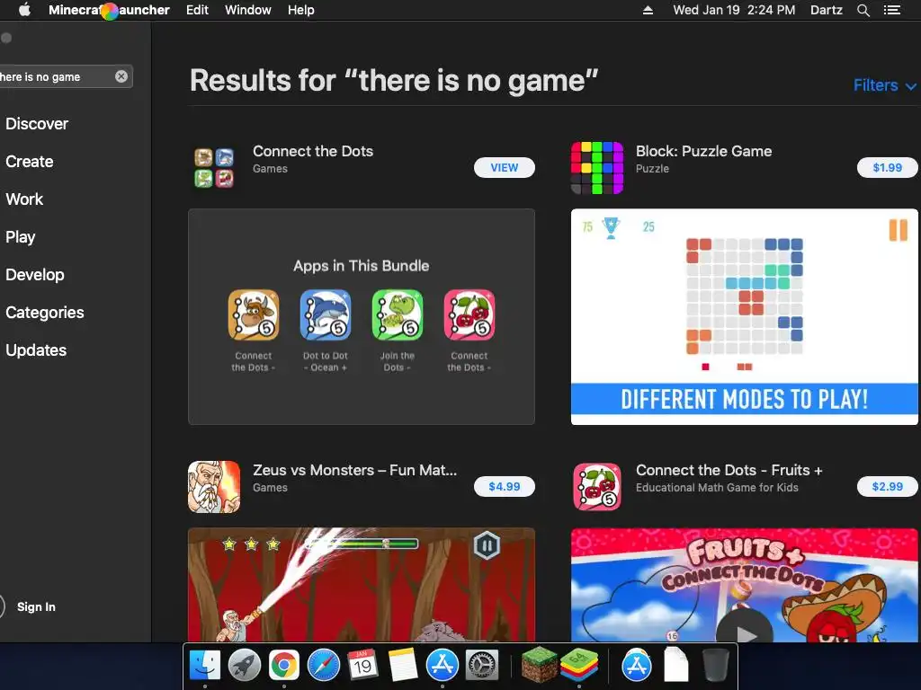View Zeus vs Monsters screenshot preview
This screenshot has width=921, height=690.
[362, 584]
